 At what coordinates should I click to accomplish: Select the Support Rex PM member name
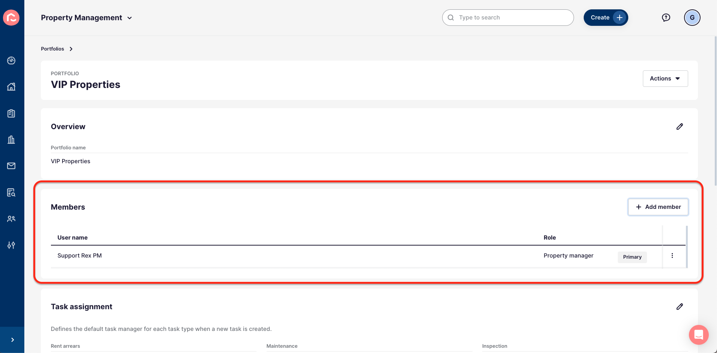point(80,256)
